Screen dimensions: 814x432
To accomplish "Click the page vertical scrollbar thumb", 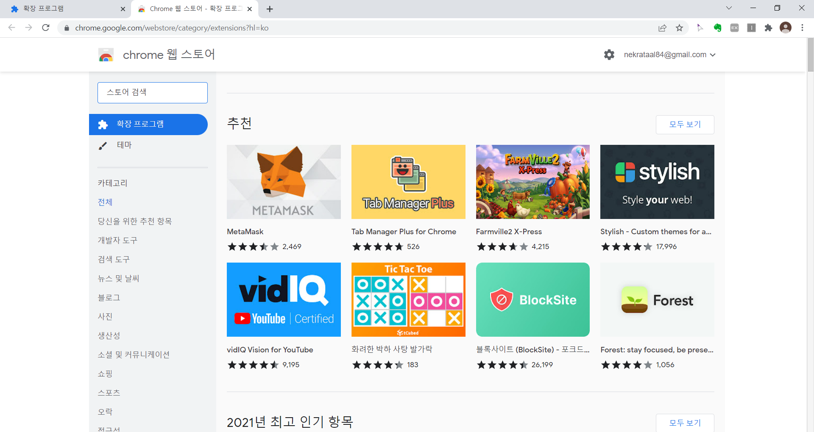I will pyautogui.click(x=811, y=55).
